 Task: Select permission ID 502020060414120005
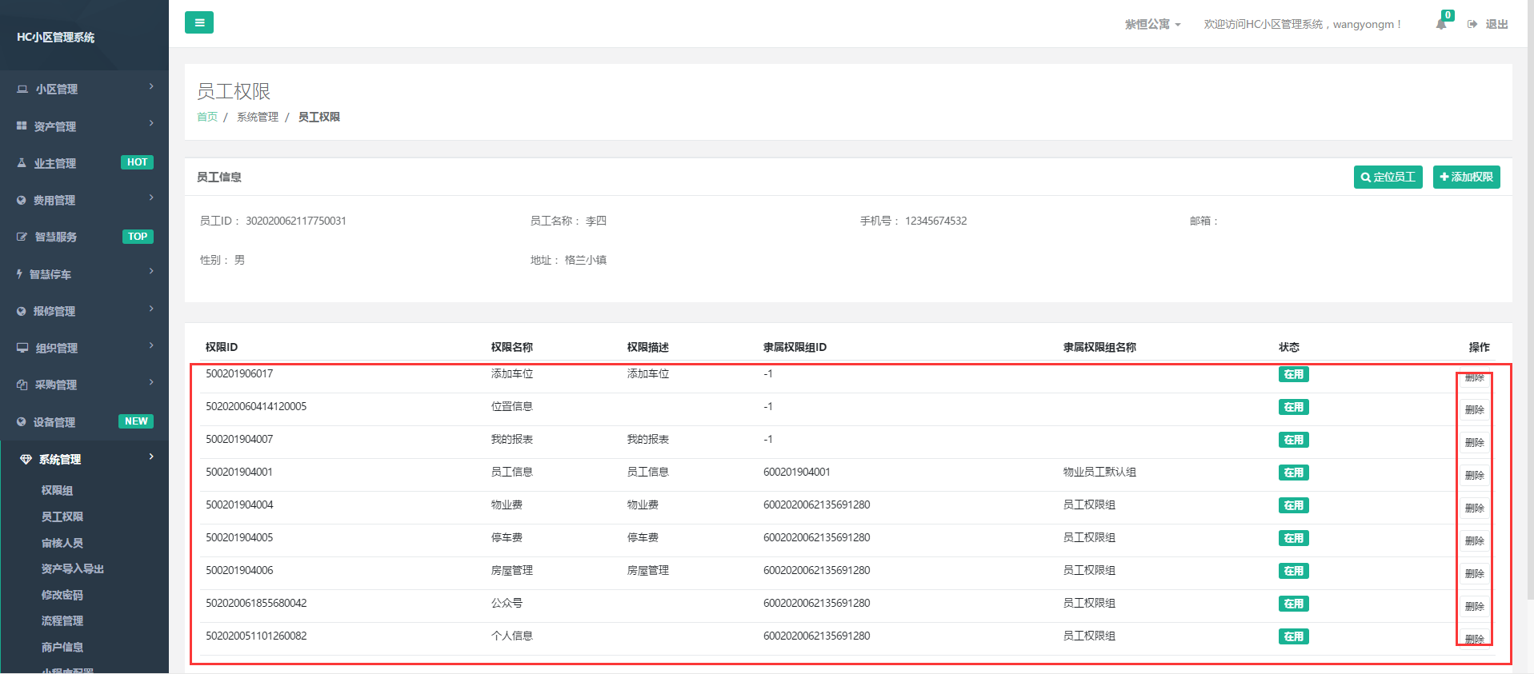(x=256, y=406)
